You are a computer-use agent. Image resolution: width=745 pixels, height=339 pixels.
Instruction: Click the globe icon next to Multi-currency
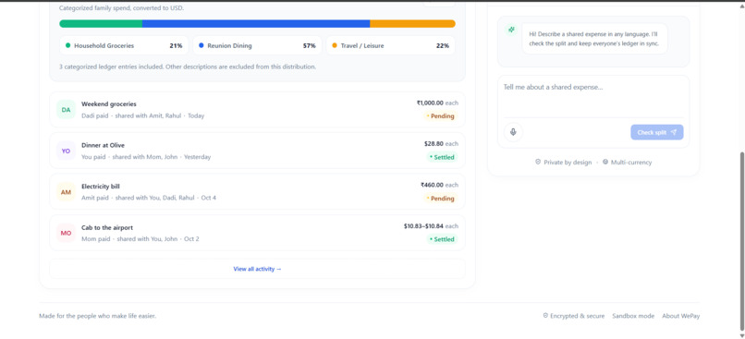[605, 162]
